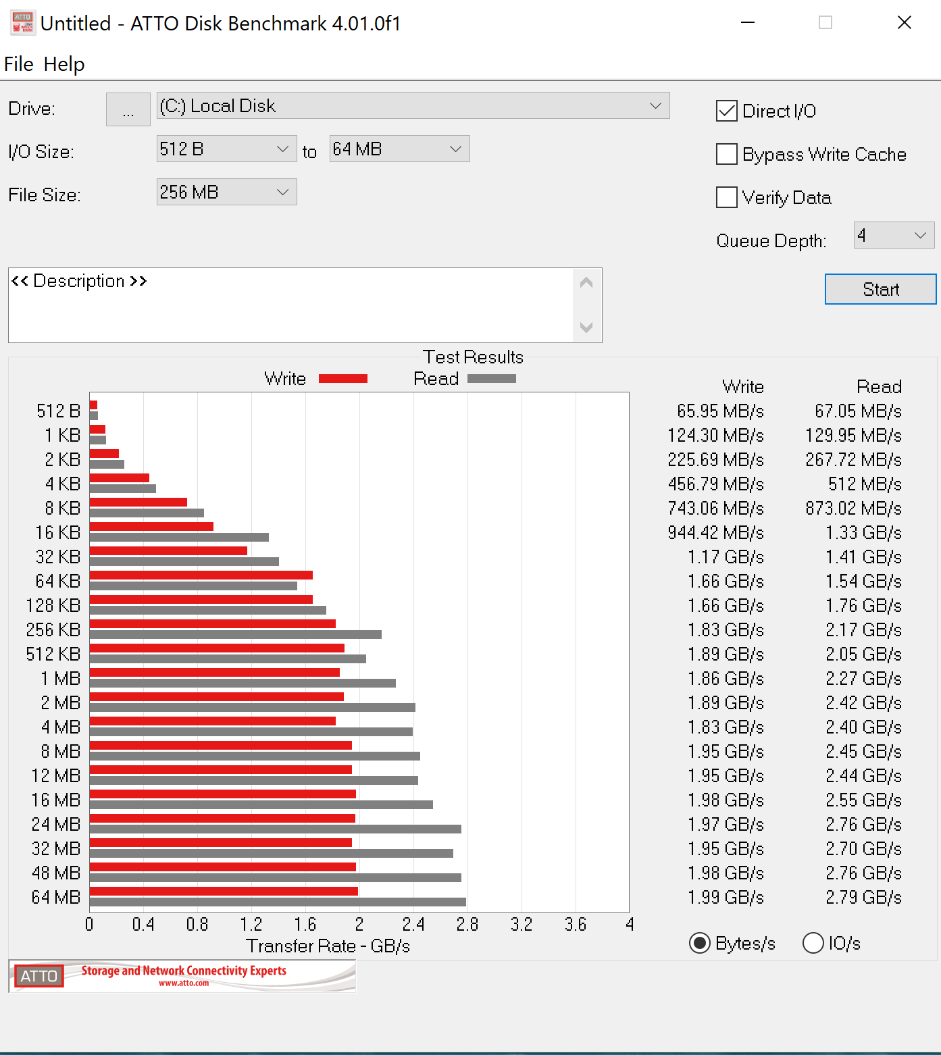Open the File Size dropdown (256 MB)
This screenshot has height=1055, width=941.
[227, 192]
